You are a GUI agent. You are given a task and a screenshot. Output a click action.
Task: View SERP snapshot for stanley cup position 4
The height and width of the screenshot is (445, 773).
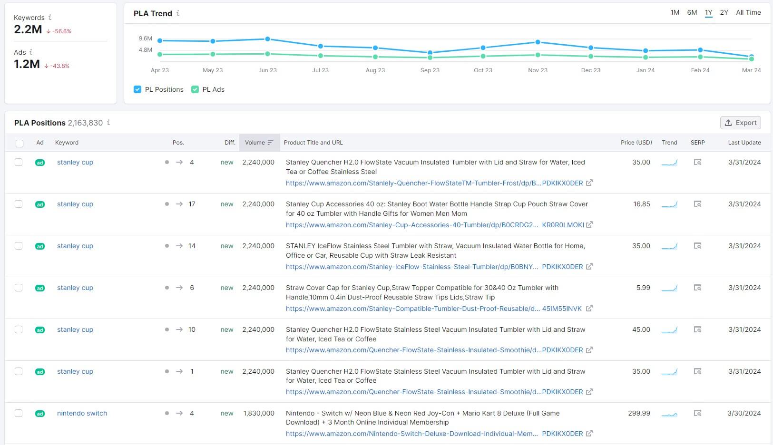[x=697, y=162]
